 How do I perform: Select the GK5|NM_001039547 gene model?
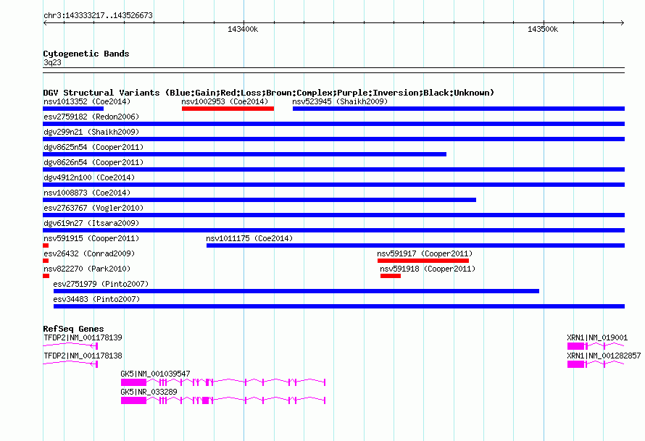point(223,382)
